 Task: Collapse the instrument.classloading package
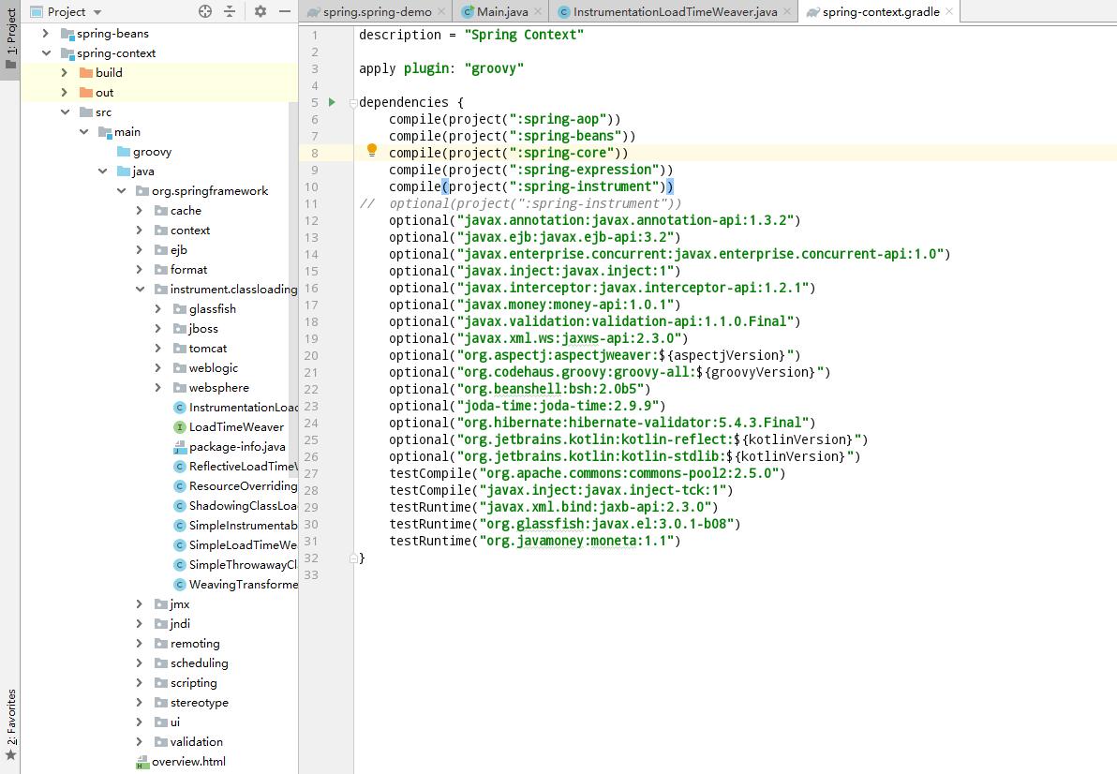(x=140, y=290)
